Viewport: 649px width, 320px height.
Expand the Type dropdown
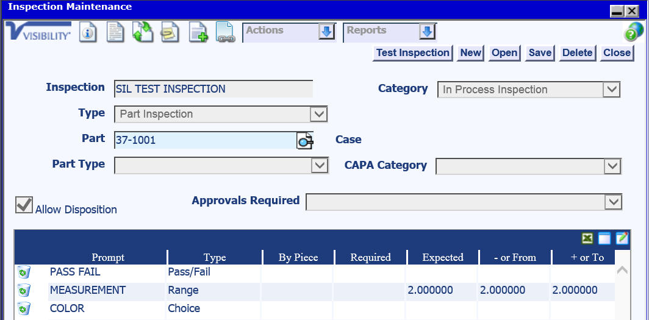[x=318, y=114]
